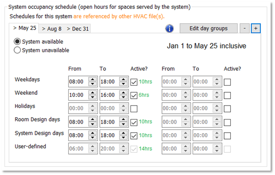Increase Weekdays To time with up arrow
The height and width of the screenshot is (175, 275).
(x=124, y=79)
